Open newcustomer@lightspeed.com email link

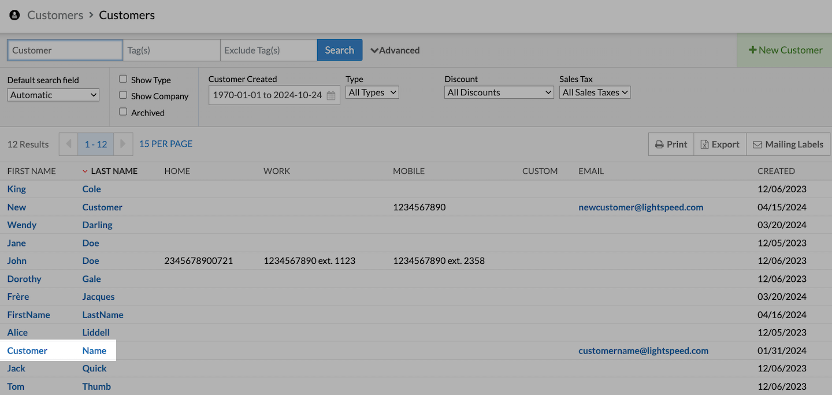641,207
